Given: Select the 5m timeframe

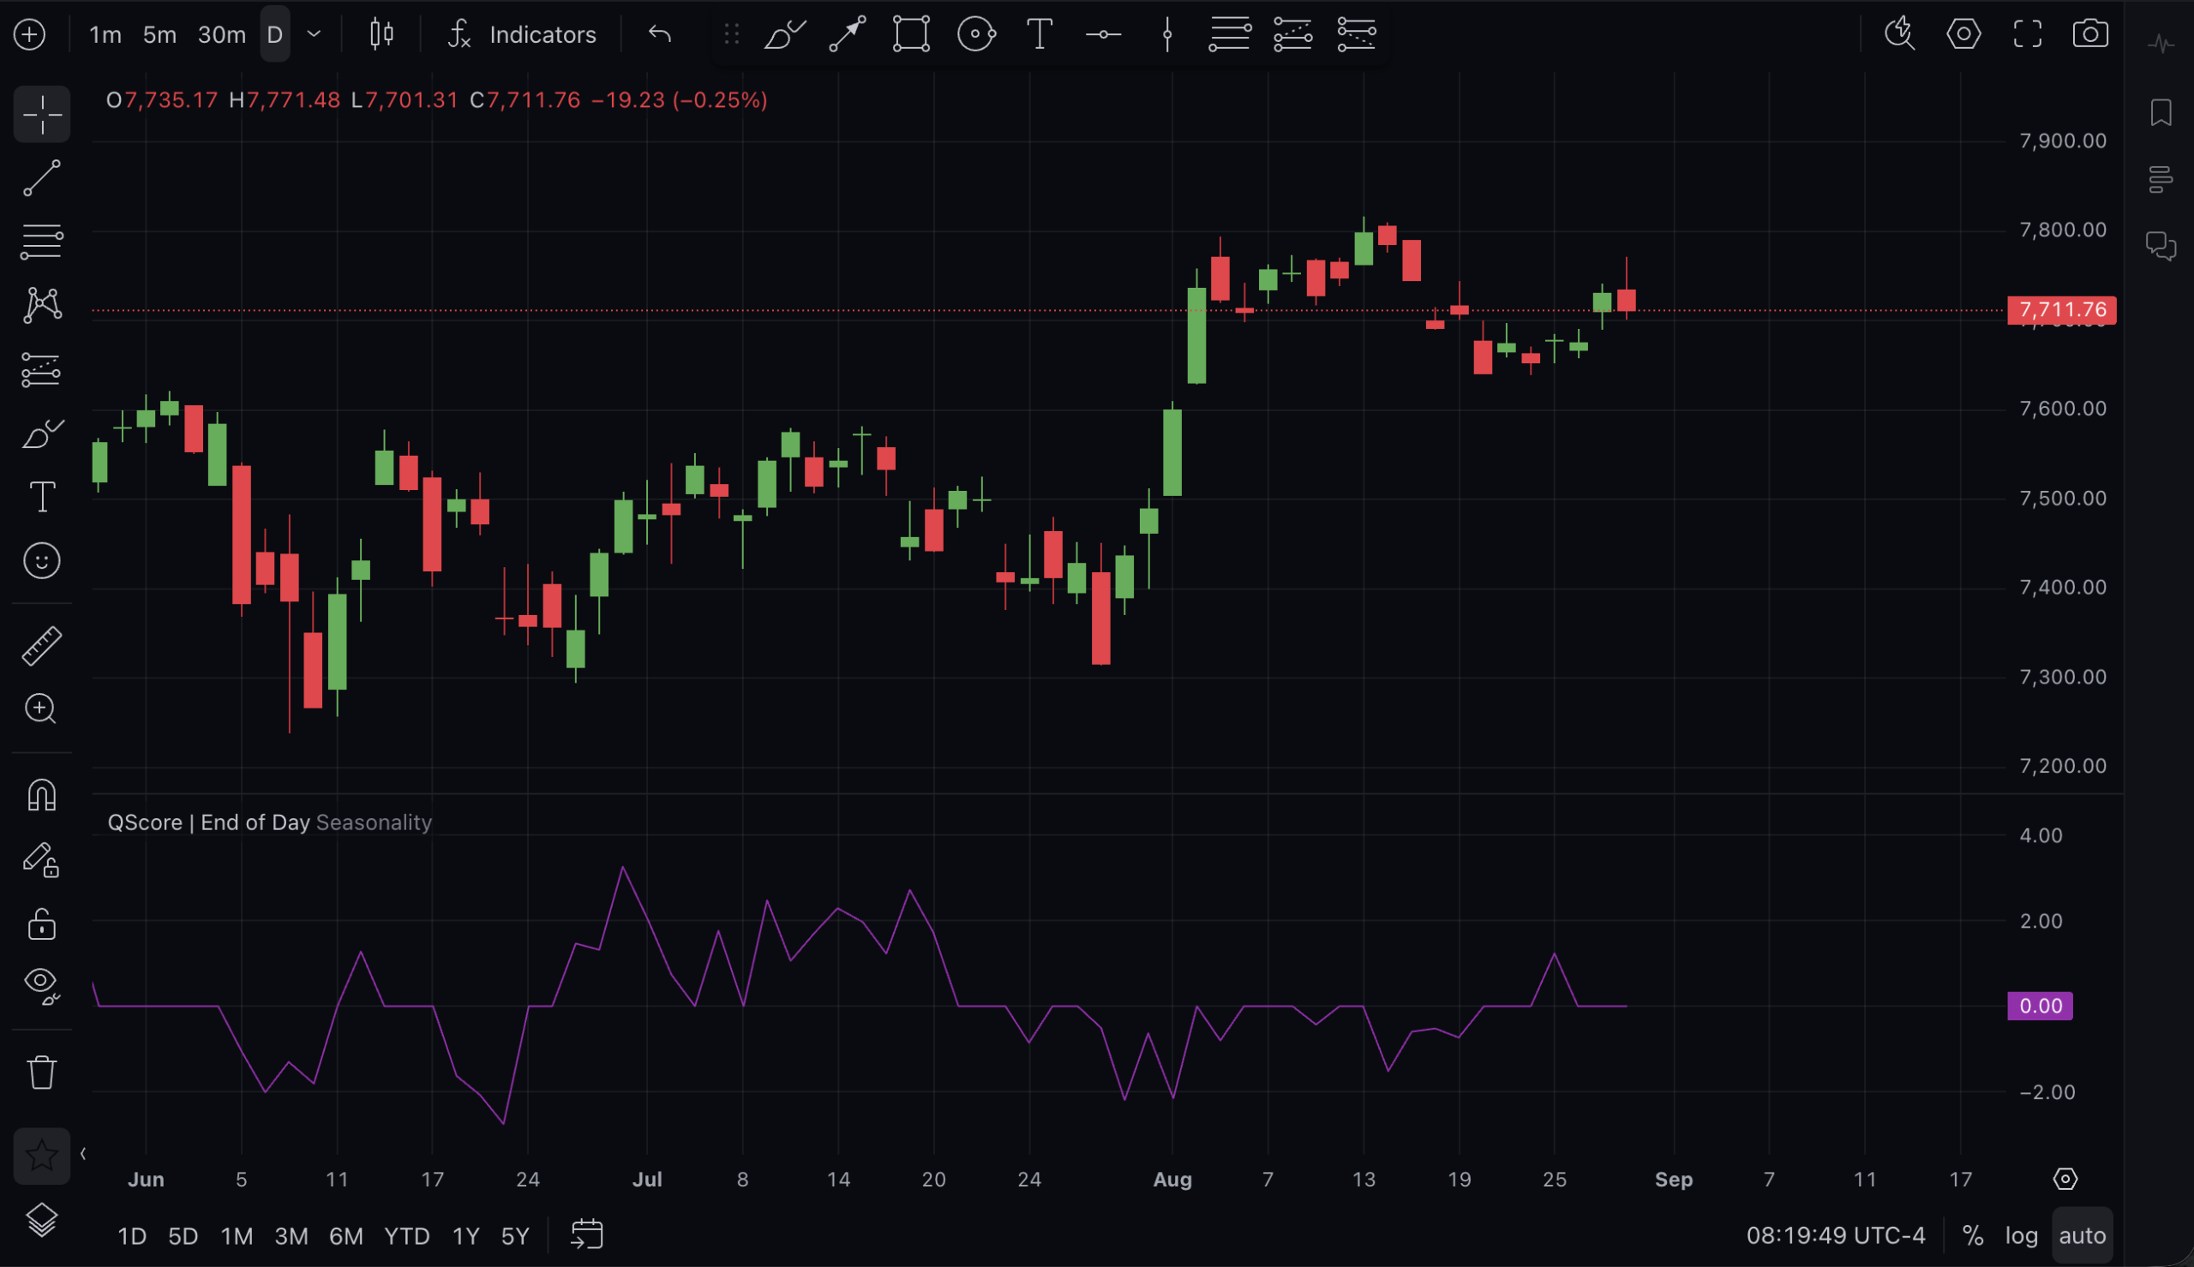Looking at the screenshot, I should coord(159,35).
